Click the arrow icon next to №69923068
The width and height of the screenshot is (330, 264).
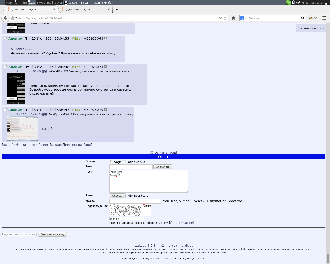105,38
